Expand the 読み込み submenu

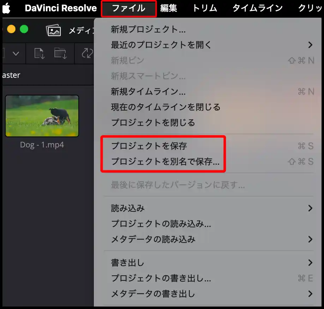[127, 208]
